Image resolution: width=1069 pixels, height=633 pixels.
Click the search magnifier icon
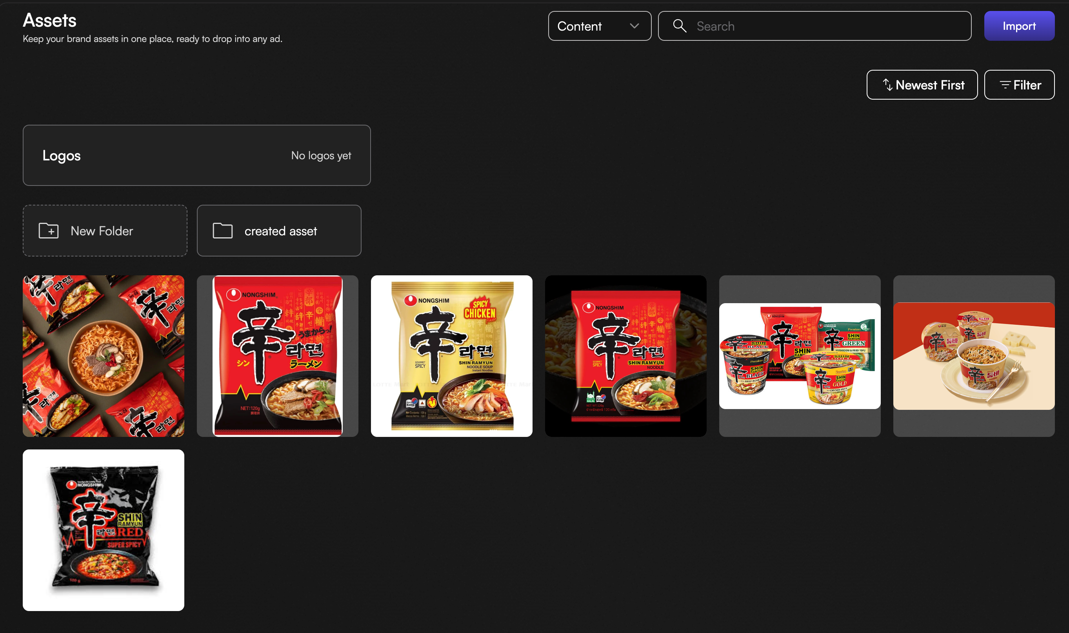tap(679, 26)
